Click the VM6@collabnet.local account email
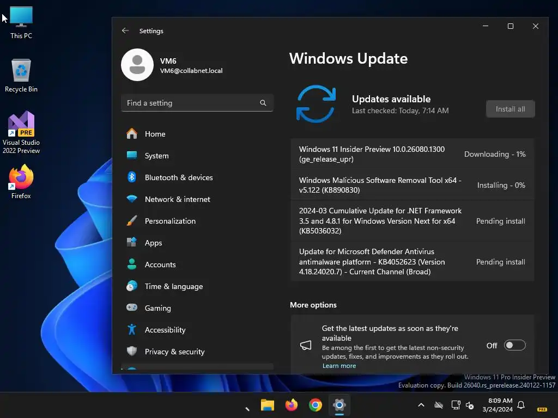This screenshot has height=418, width=558. tap(191, 71)
